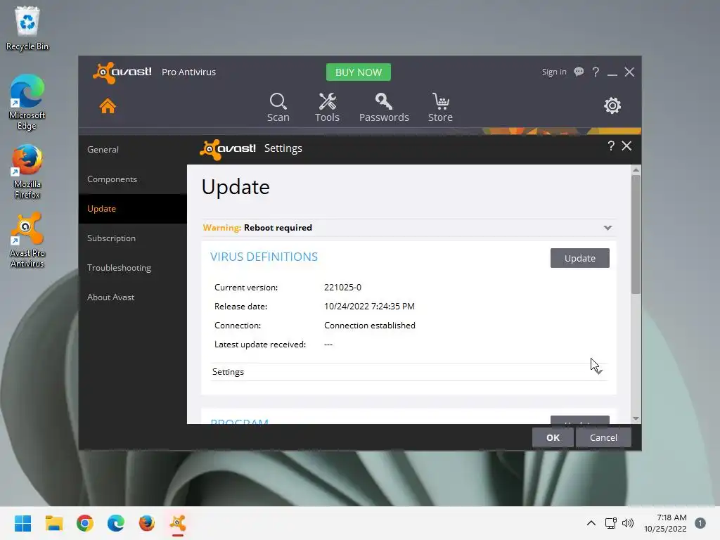The width and height of the screenshot is (720, 540).
Task: Open File Explorer from taskbar
Action: (x=53, y=523)
